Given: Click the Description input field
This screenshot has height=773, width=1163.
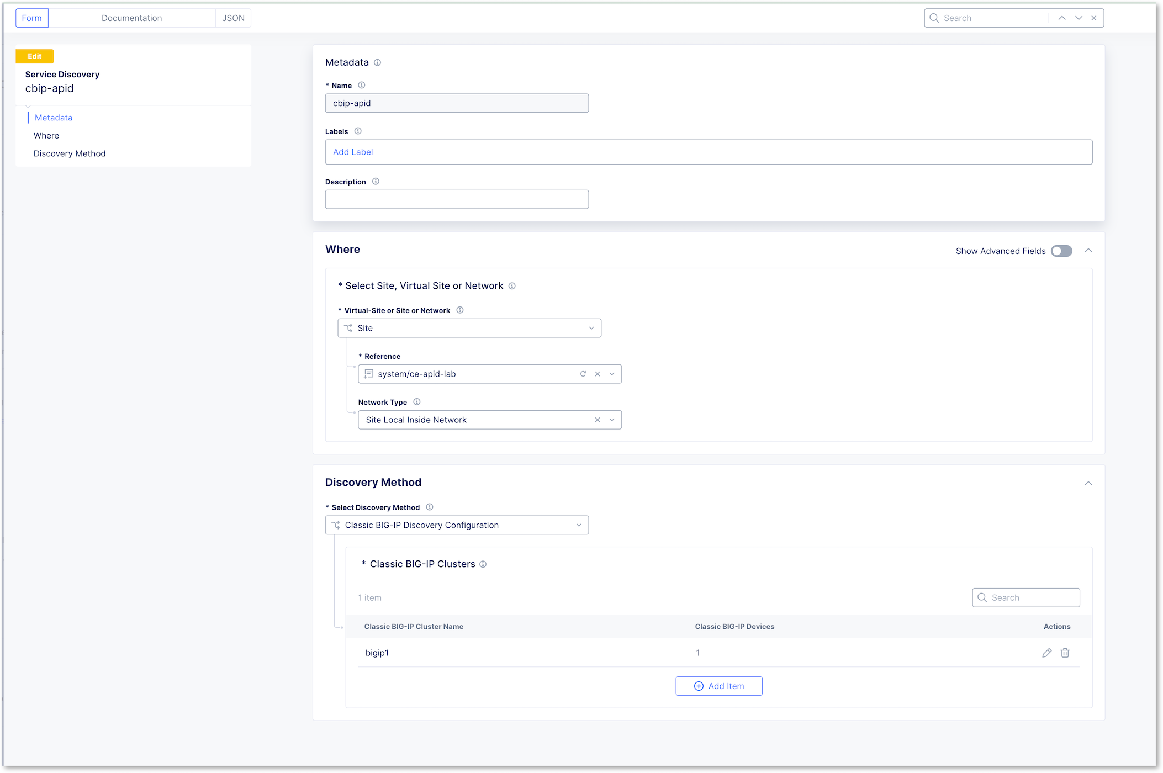Looking at the screenshot, I should [457, 199].
